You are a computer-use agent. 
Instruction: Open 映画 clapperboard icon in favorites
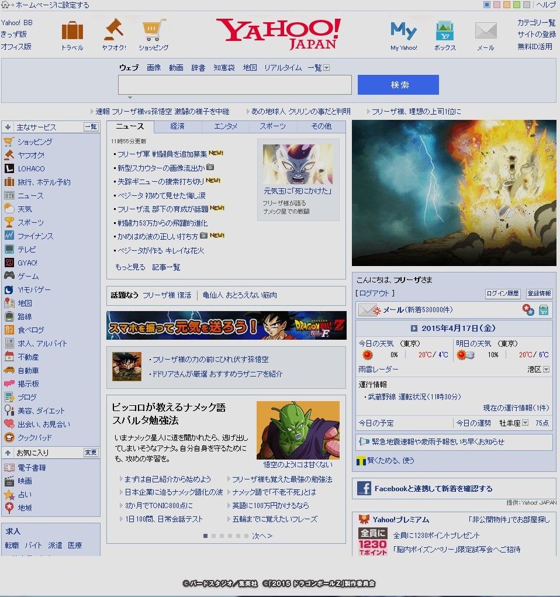coord(9,481)
